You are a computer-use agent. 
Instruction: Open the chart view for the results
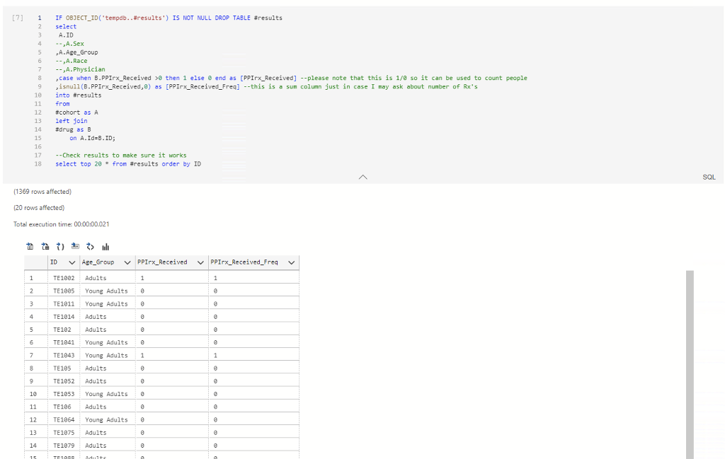105,247
